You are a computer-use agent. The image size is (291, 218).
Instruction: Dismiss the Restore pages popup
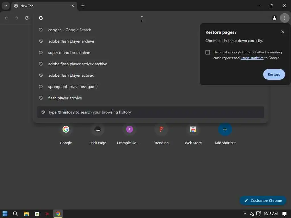[x=283, y=32]
